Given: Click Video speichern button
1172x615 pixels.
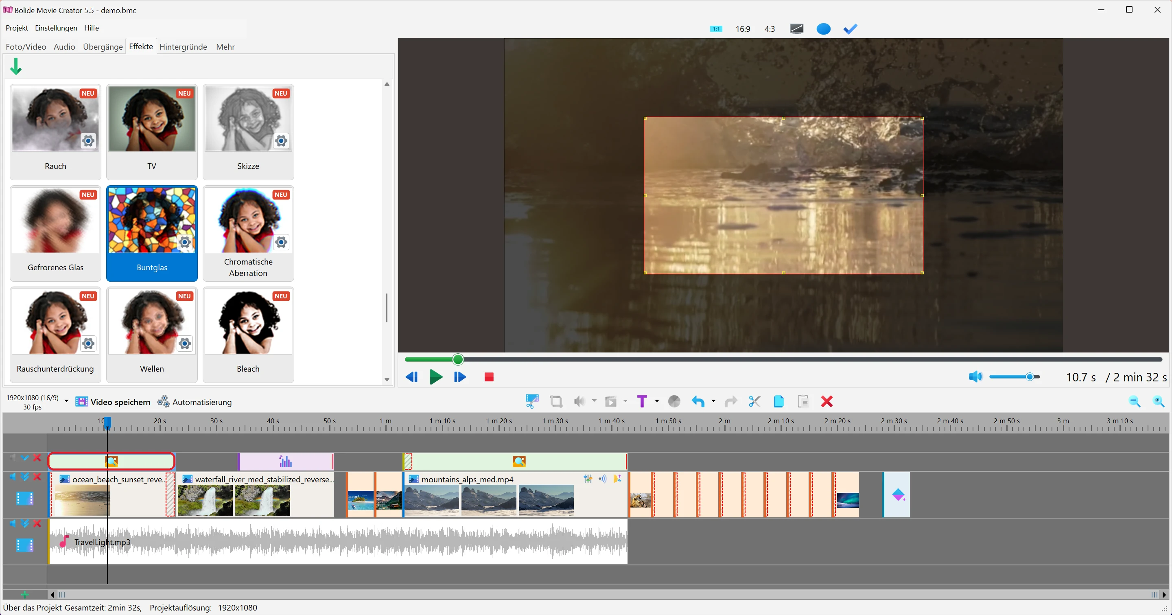Looking at the screenshot, I should [113, 402].
